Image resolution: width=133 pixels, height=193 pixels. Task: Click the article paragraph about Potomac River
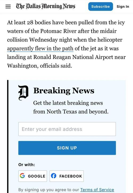66,44
